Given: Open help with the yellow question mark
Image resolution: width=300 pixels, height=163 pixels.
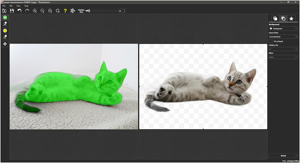Looking at the screenshot, I should (x=65, y=11).
